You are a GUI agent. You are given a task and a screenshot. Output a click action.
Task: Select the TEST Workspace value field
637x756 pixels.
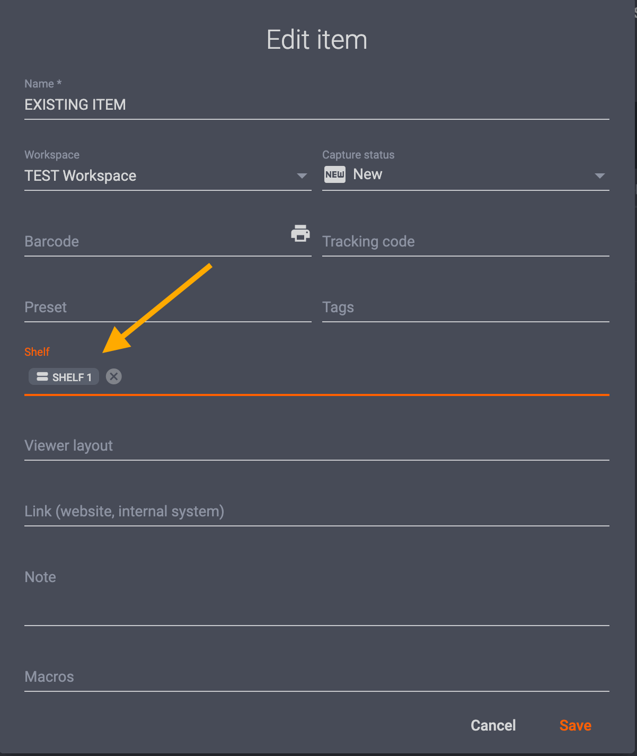point(159,176)
